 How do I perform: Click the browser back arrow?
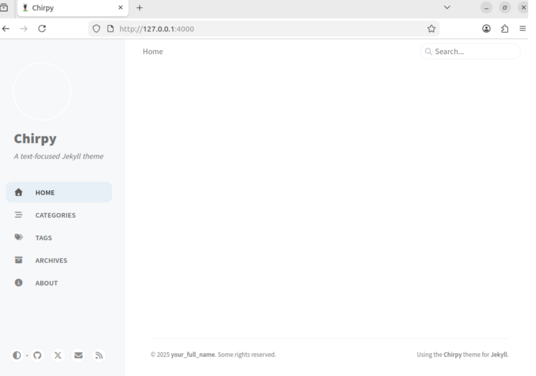[x=6, y=28]
